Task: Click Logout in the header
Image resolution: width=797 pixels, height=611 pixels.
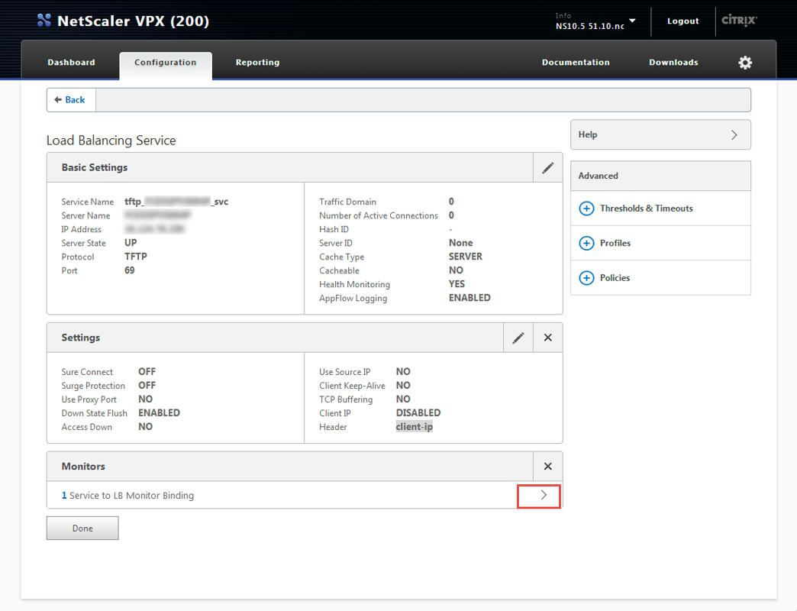Action: (682, 21)
